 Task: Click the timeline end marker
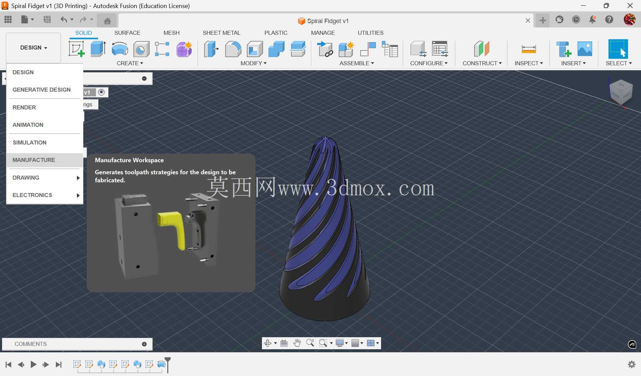(168, 364)
